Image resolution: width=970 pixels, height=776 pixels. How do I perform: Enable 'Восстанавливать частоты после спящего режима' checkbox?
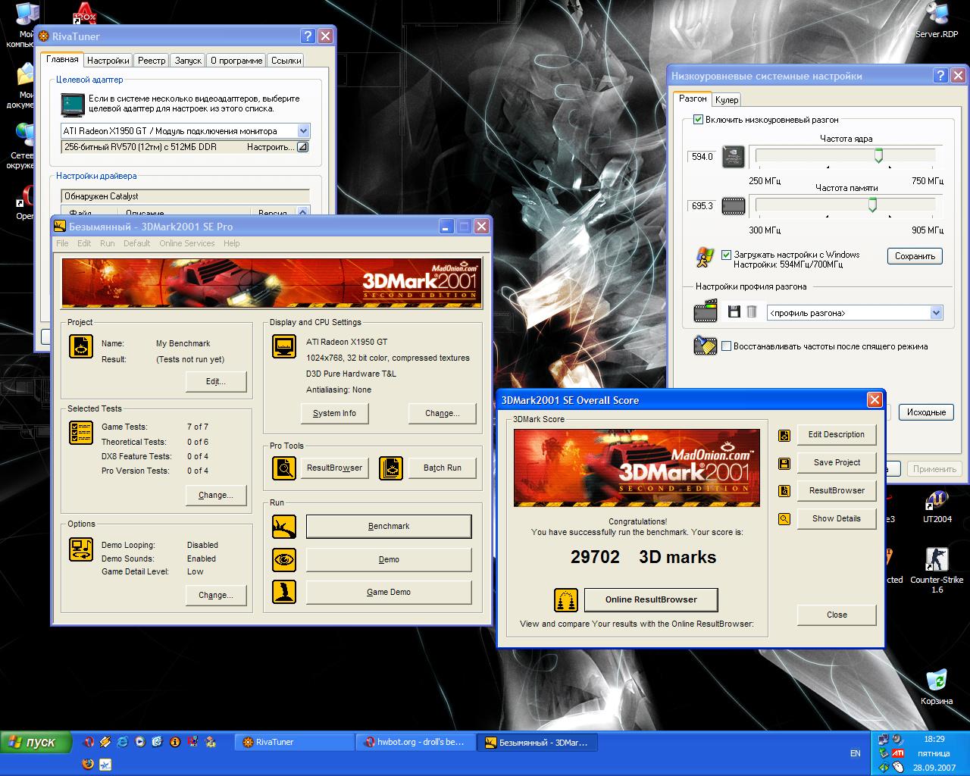pyautogui.click(x=726, y=346)
